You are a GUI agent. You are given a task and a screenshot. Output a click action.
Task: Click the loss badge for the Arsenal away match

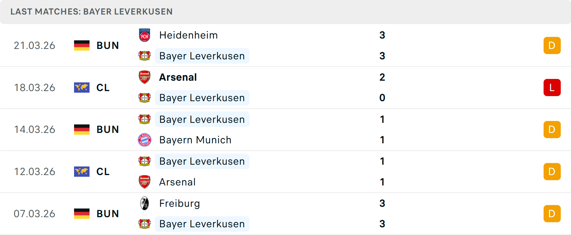point(552,87)
